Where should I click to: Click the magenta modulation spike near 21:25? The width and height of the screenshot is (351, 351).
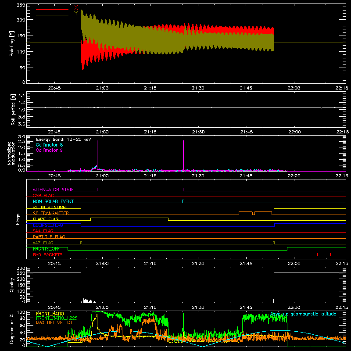183,155
